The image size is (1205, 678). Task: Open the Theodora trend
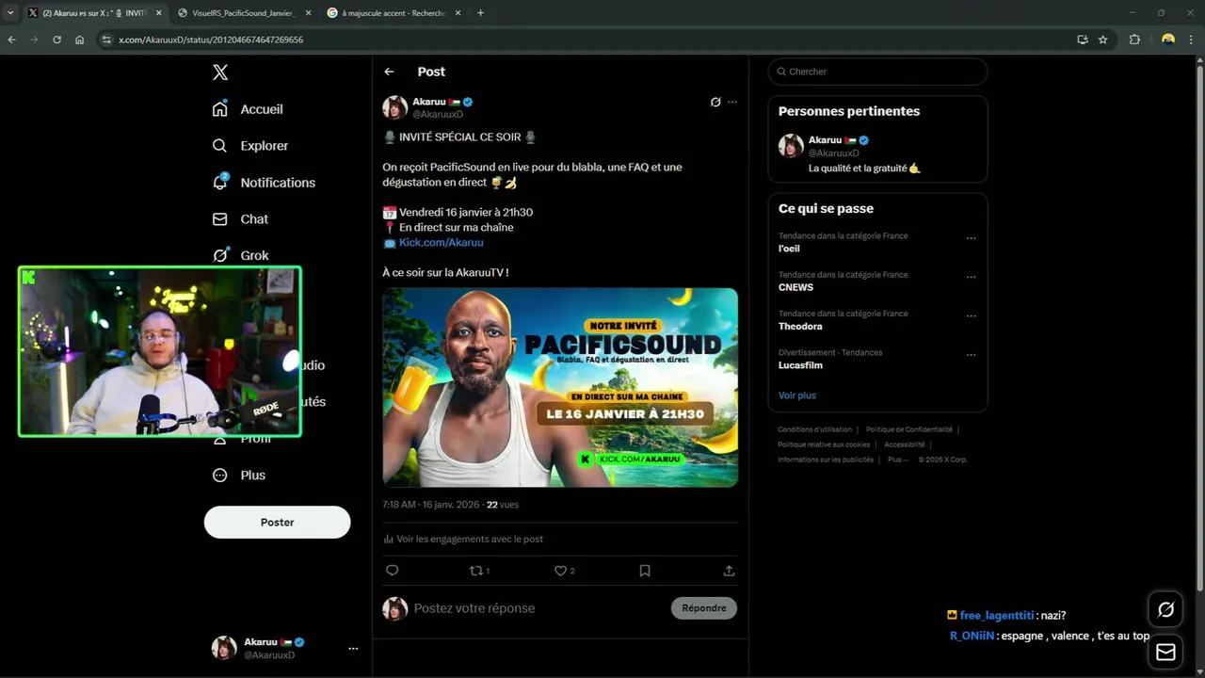click(800, 326)
